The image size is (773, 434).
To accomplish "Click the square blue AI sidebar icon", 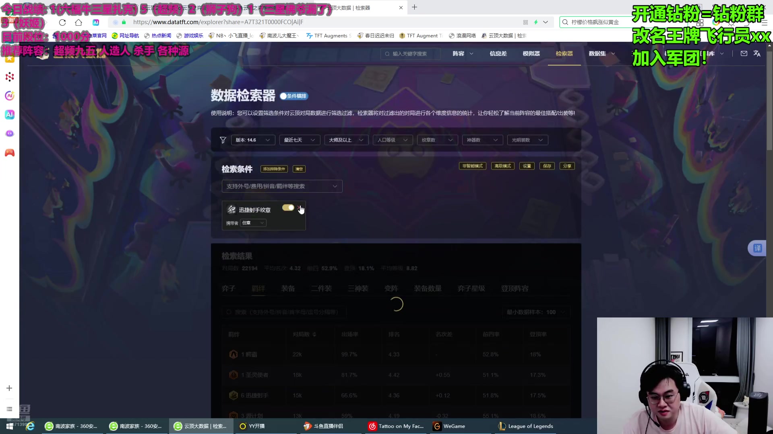I will (x=10, y=115).
